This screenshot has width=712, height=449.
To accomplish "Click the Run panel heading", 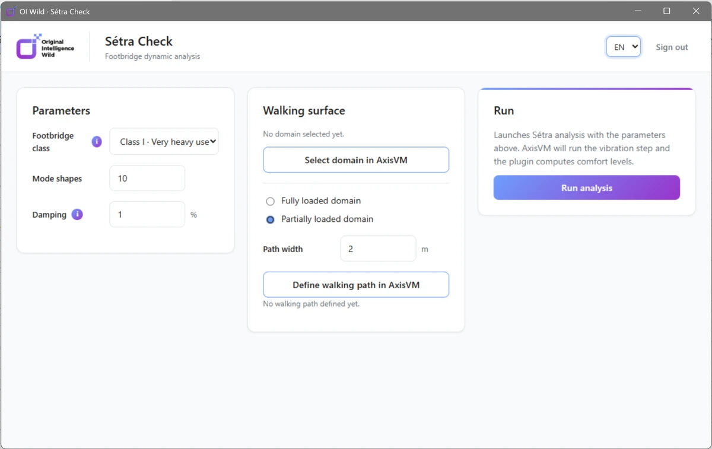I will pos(504,110).
